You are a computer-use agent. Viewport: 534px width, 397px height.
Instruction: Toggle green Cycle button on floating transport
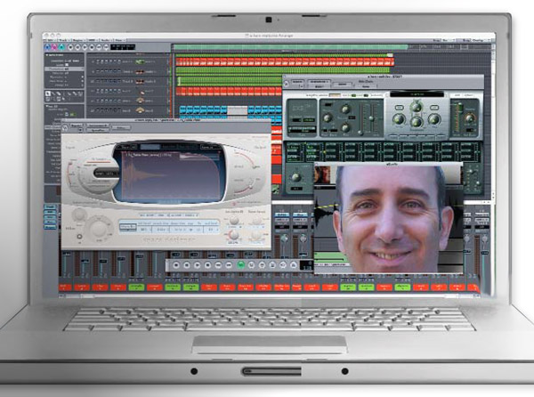tap(241, 265)
